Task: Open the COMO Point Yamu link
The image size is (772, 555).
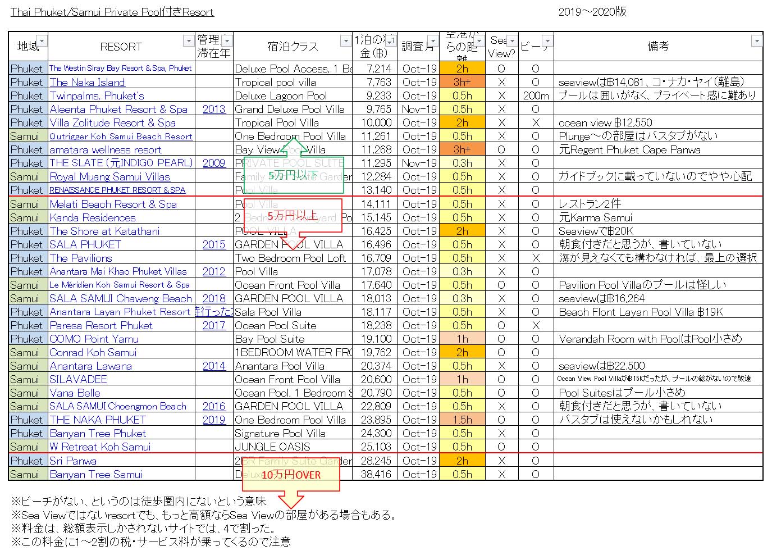Action: point(94,339)
